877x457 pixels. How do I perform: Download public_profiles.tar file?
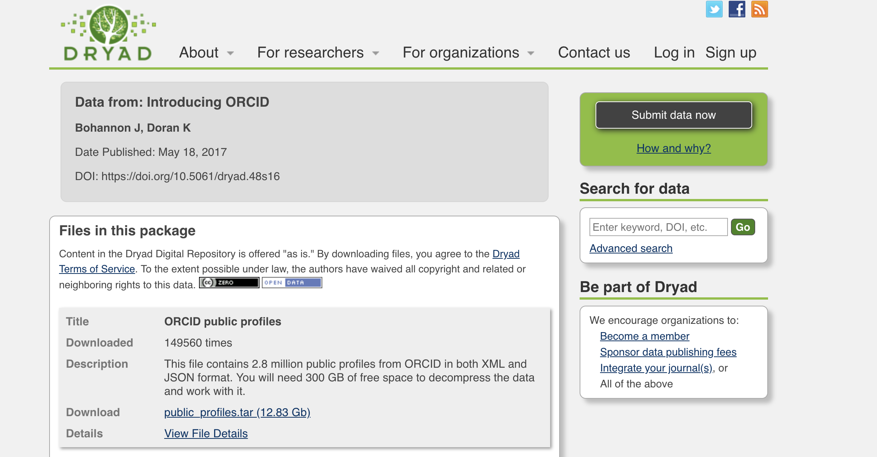pyautogui.click(x=237, y=412)
